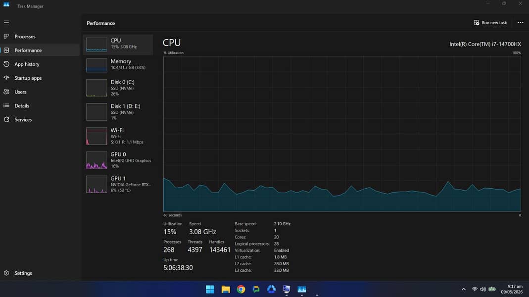The width and height of the screenshot is (529, 297).
Task: Click Task Manager title bar app icon
Action: coord(6,4)
